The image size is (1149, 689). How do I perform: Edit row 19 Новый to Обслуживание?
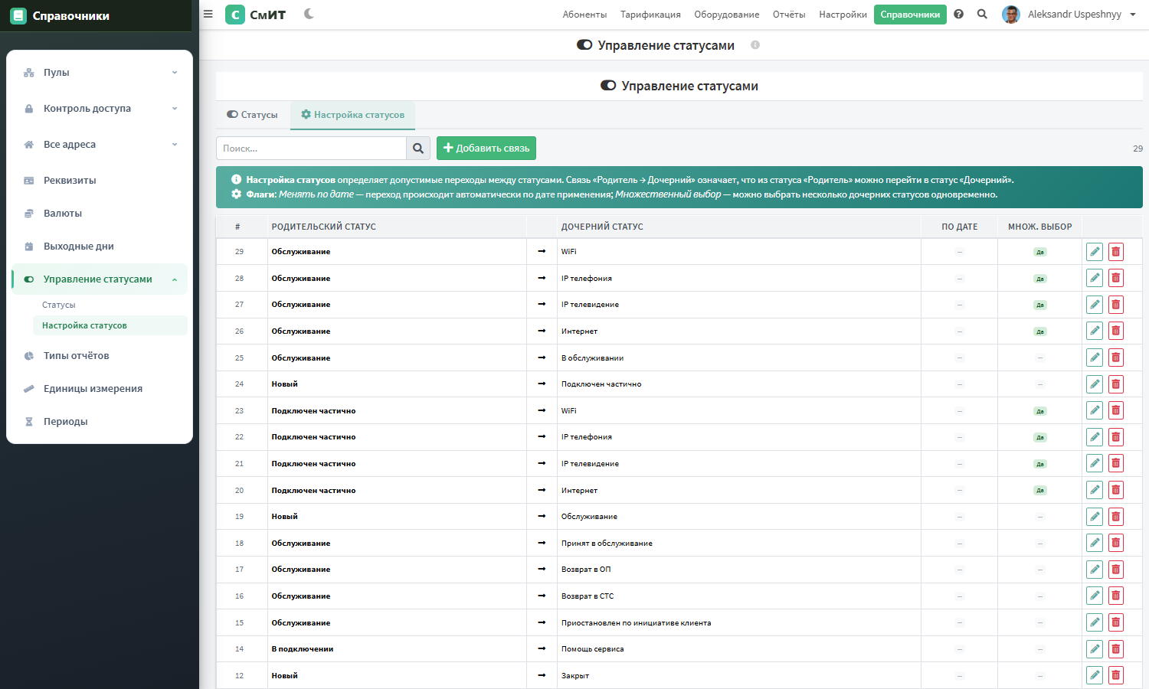1095,517
